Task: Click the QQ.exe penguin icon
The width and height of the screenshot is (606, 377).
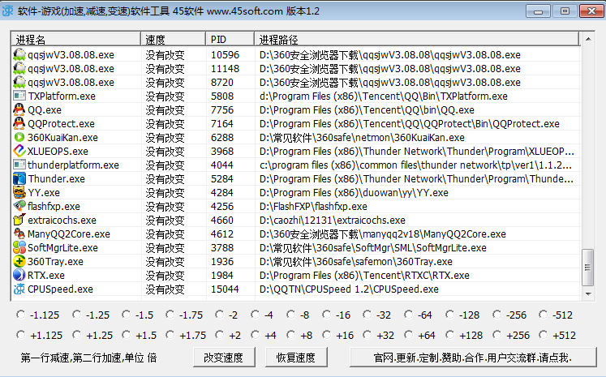Action: click(x=19, y=109)
